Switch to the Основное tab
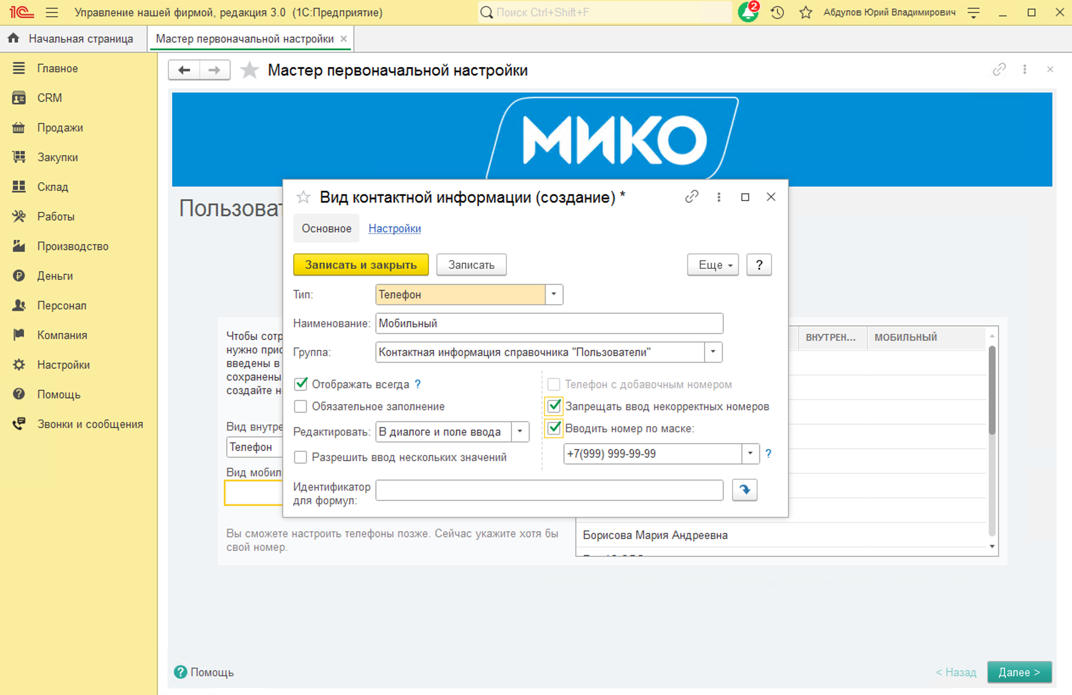Image resolution: width=1072 pixels, height=695 pixels. pyautogui.click(x=326, y=228)
